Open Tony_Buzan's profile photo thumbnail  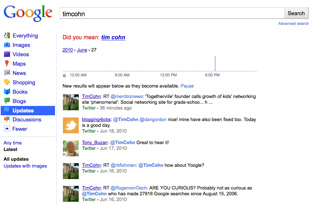tap(71, 148)
